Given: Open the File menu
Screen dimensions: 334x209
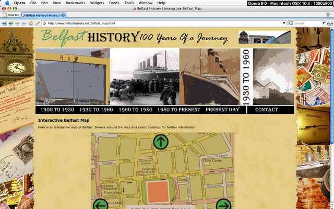Looking at the screenshot, I should pos(33,3).
